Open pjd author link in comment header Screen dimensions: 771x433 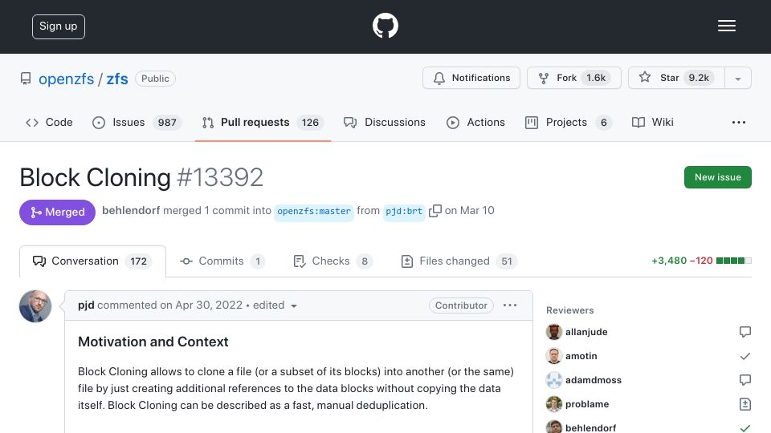point(86,306)
